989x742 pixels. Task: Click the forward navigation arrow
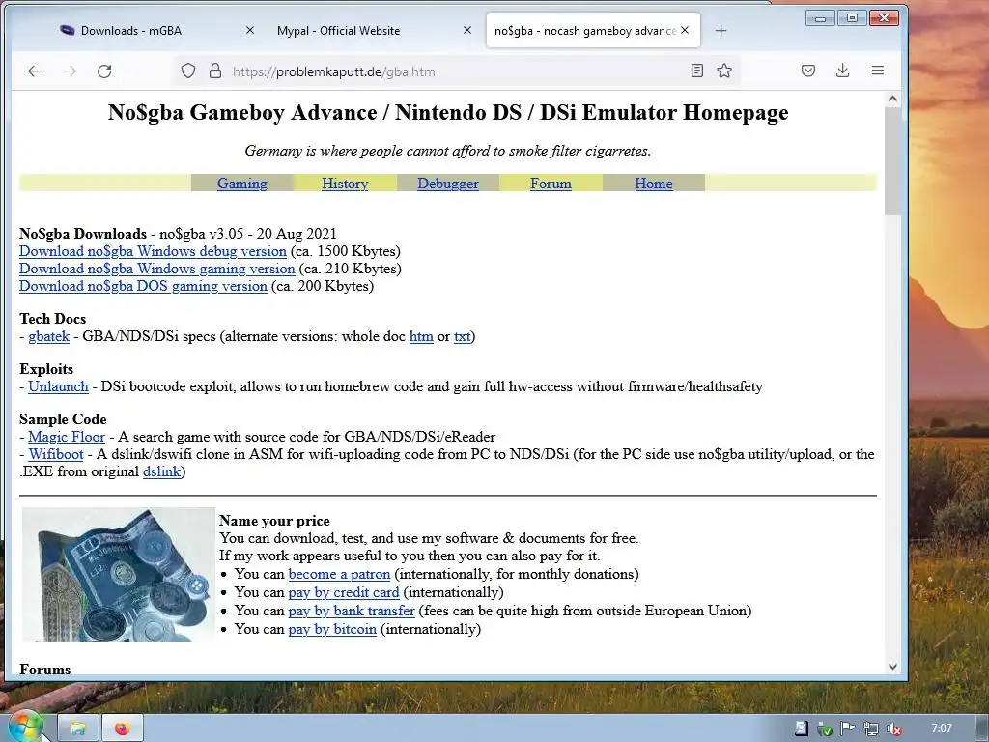pos(70,71)
